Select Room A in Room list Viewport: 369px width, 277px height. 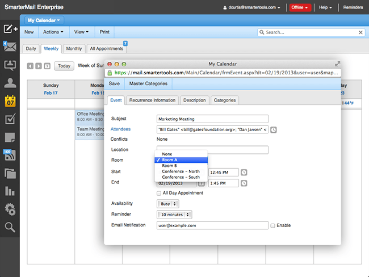pyautogui.click(x=181, y=160)
